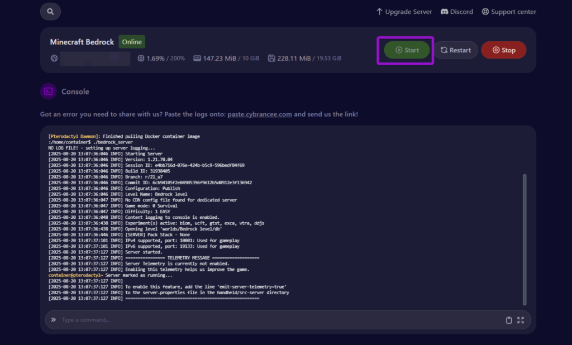
Task: Click the CPU usage chip icon
Action: point(141,59)
